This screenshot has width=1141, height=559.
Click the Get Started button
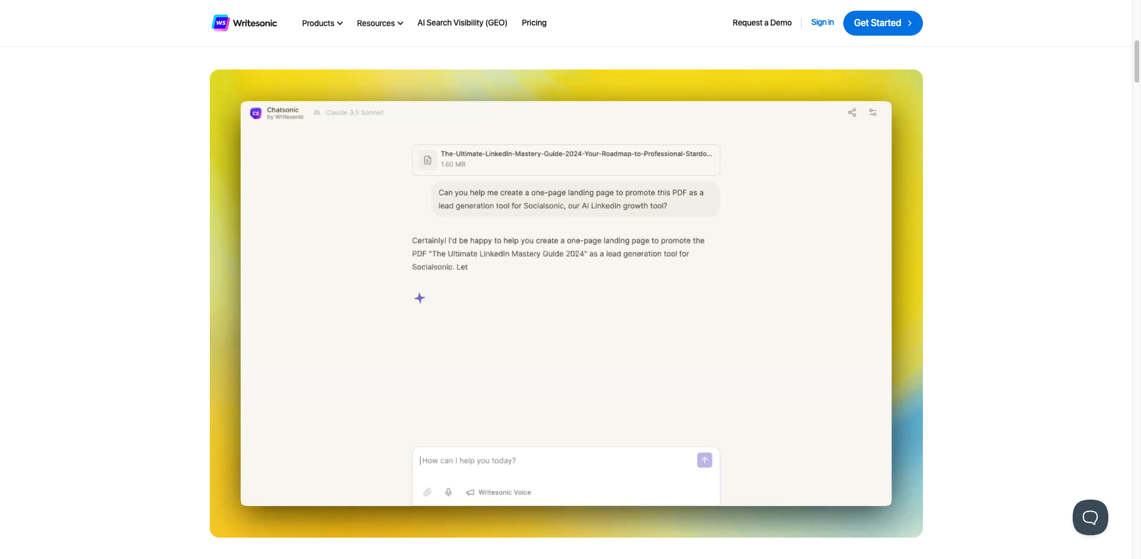[x=882, y=23]
